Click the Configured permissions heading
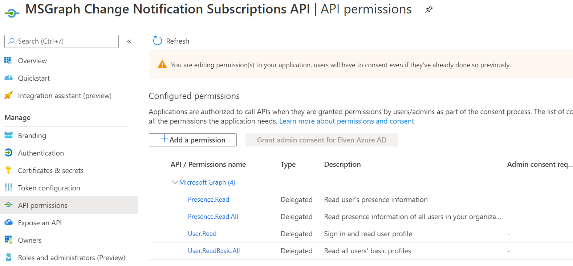Image resolution: width=573 pixels, height=266 pixels. click(194, 96)
